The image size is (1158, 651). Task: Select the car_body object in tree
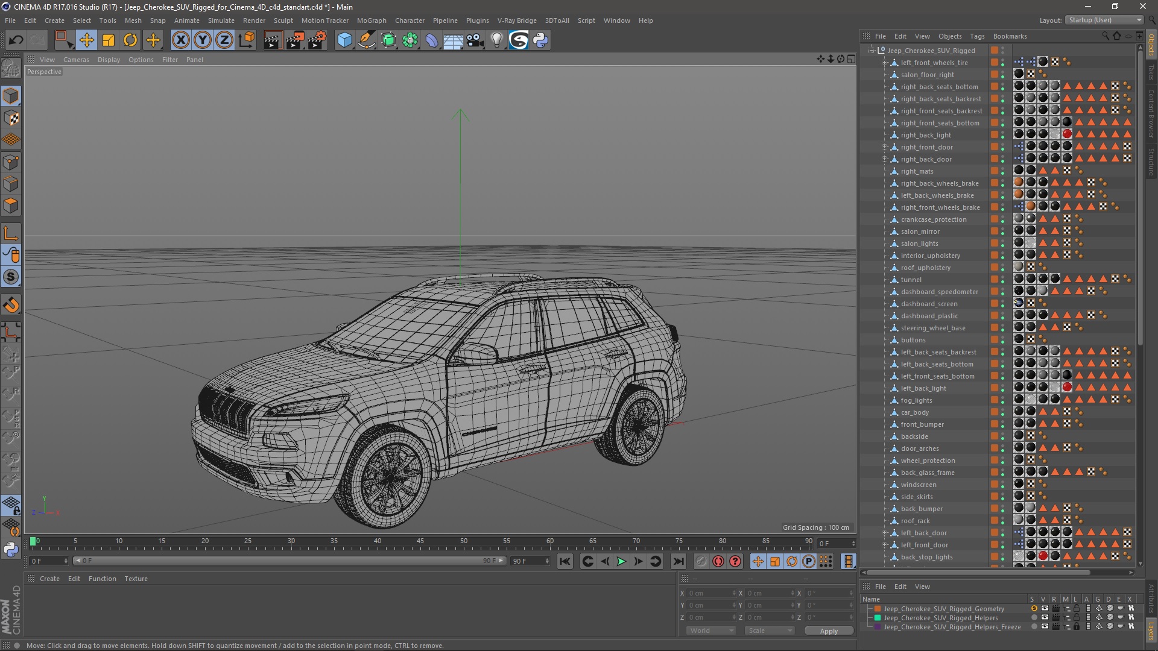coord(914,412)
